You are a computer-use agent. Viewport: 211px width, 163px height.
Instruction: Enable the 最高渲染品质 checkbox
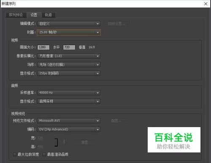coord(44,155)
